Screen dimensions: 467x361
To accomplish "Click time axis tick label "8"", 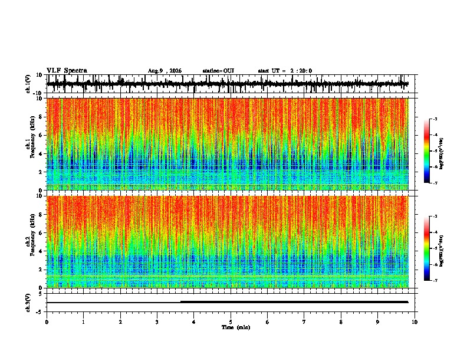I will click(341, 322).
